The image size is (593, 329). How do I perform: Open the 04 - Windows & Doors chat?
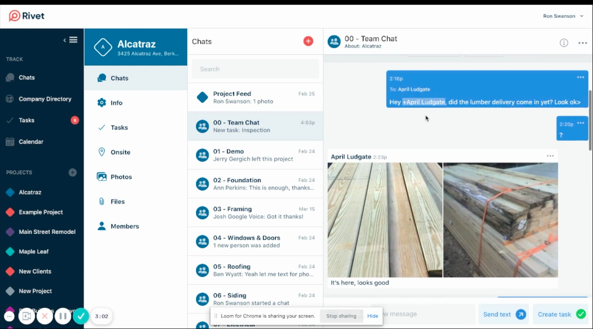point(255,241)
